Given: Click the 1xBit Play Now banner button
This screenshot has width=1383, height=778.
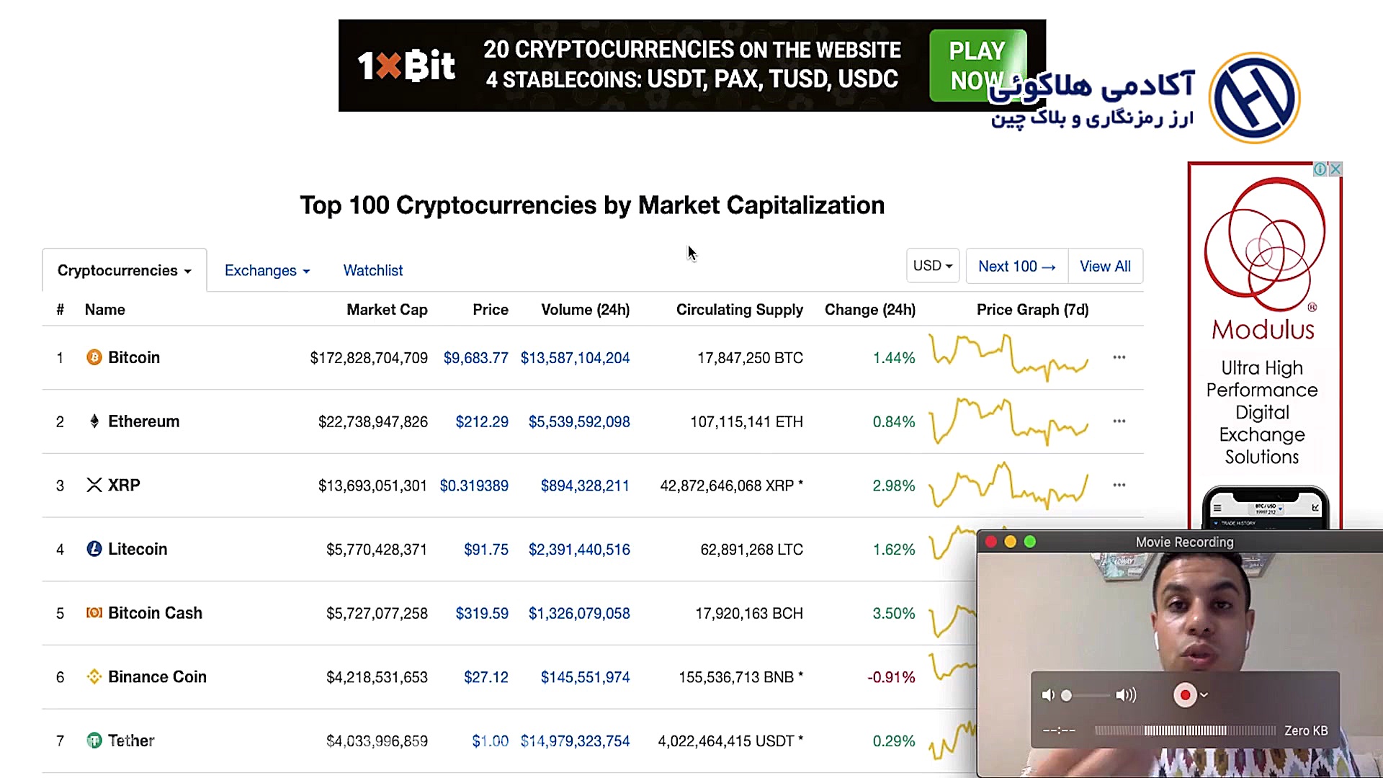Looking at the screenshot, I should 977,66.
